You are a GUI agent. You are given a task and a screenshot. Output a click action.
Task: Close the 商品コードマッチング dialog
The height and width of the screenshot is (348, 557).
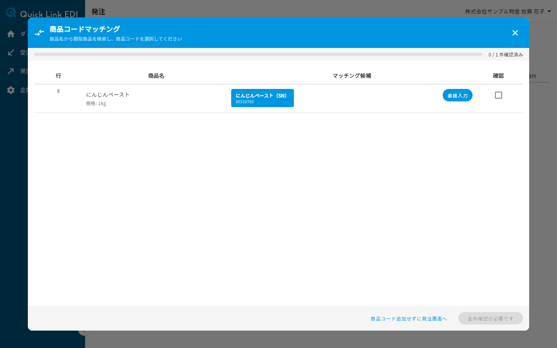coord(515,33)
